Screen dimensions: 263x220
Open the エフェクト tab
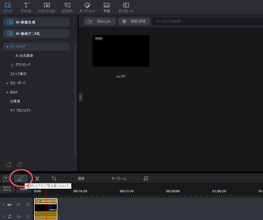(67, 8)
